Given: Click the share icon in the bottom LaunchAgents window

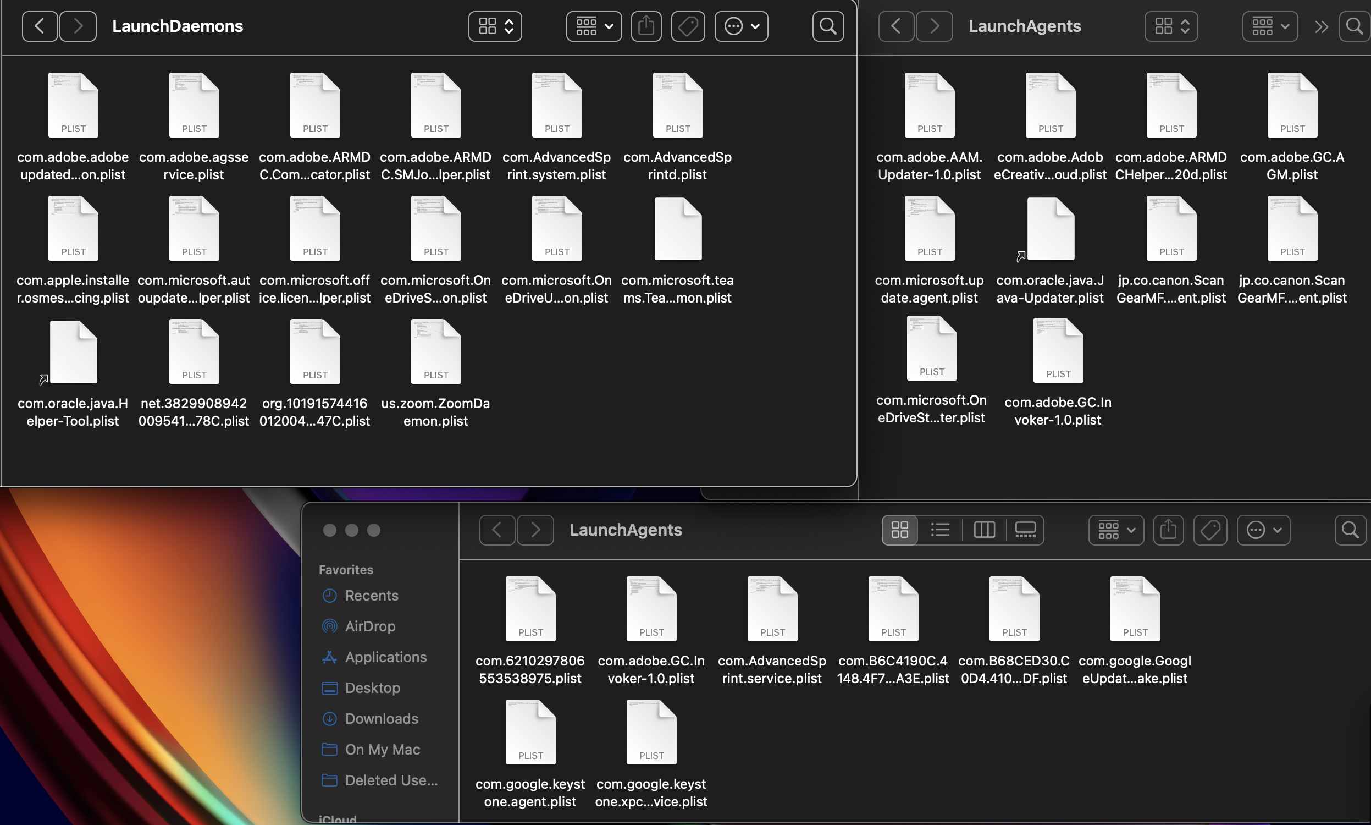Looking at the screenshot, I should 1168,530.
